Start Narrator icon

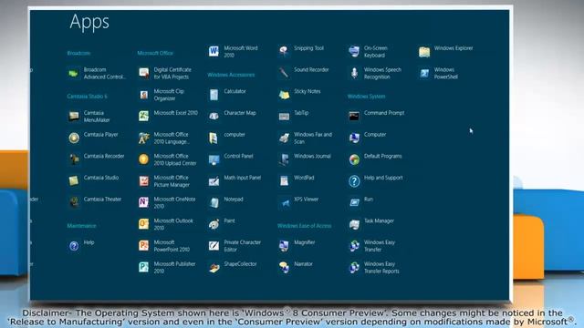click(284, 267)
